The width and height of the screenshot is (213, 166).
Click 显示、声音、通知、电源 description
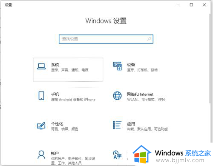point(70,70)
